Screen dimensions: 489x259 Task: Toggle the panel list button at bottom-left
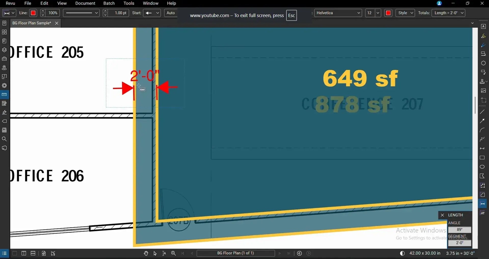click(4, 253)
